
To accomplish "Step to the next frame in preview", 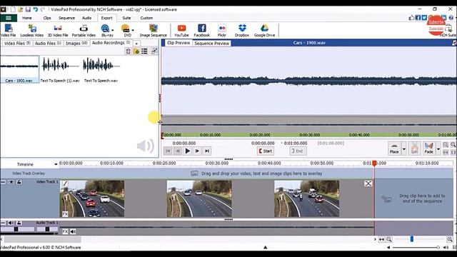I will click(197, 151).
